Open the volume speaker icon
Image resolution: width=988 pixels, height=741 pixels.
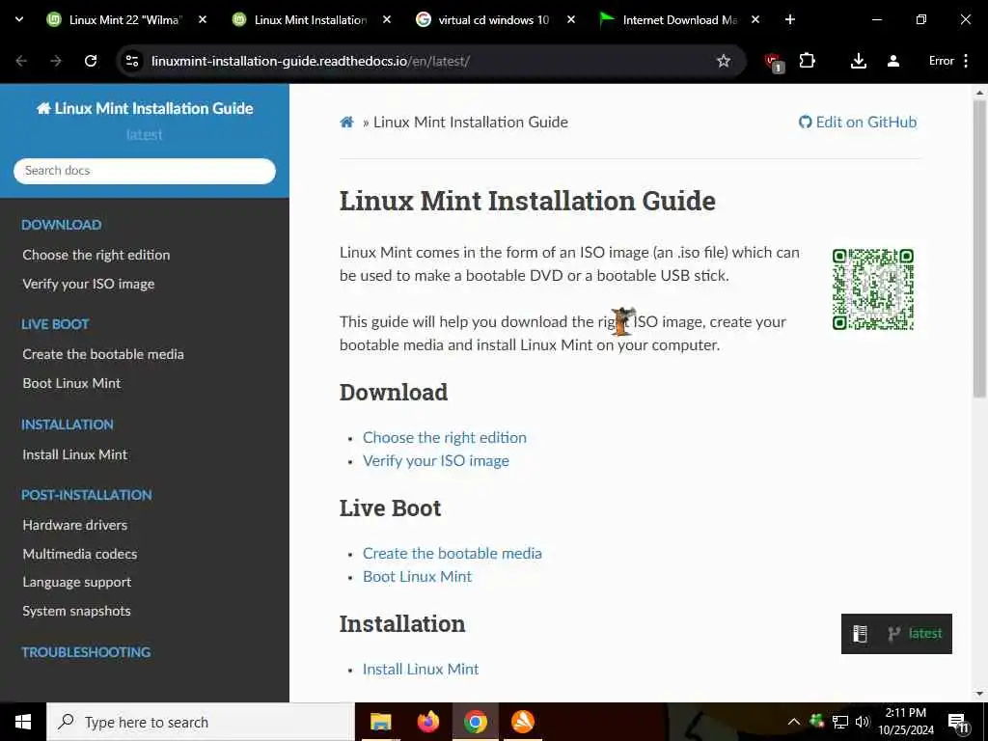point(862,722)
